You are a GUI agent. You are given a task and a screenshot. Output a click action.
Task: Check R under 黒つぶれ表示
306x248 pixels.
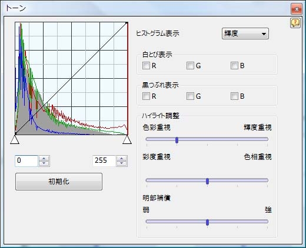coord(146,96)
